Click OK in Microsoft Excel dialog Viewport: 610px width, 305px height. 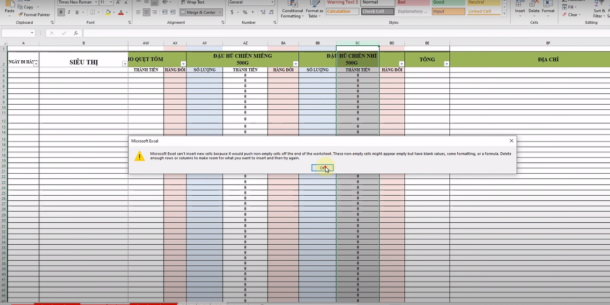[x=322, y=168]
